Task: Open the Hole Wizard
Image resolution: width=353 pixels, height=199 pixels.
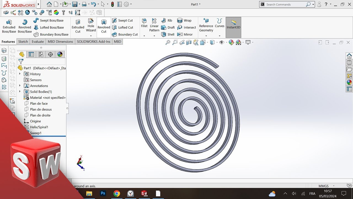Action: pyautogui.click(x=91, y=25)
